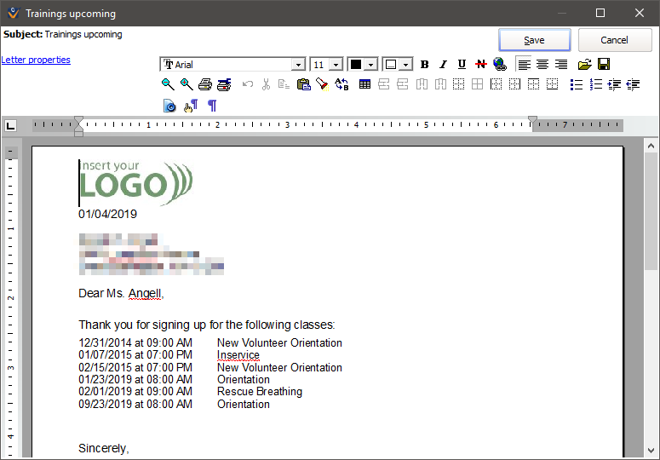Screen dimensions: 660x460
Task: Cut selection with scissors icon
Action: 266,84
